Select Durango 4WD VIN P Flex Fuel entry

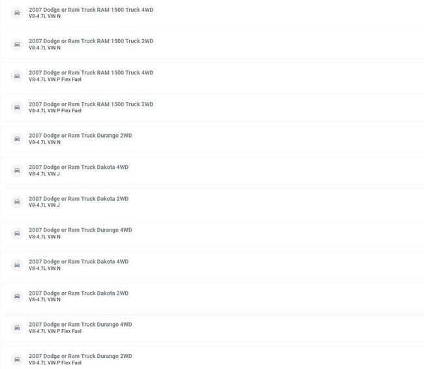(212, 328)
